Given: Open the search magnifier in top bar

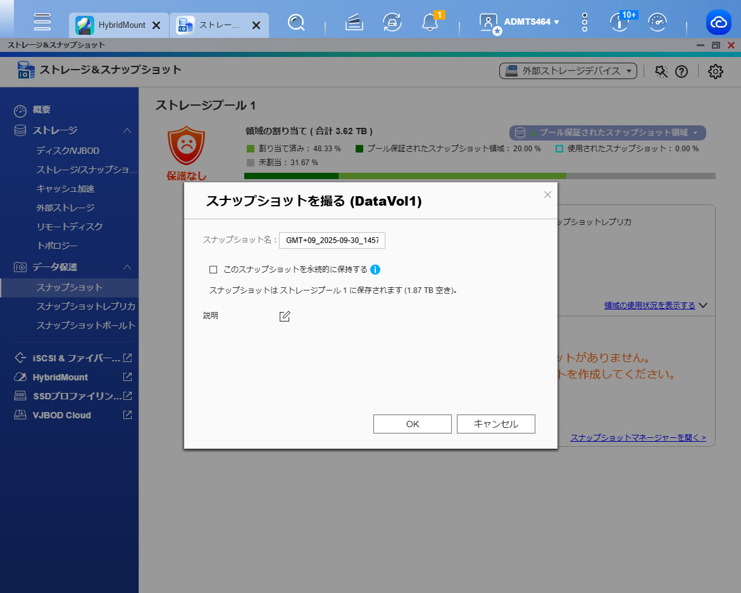Looking at the screenshot, I should click(296, 23).
